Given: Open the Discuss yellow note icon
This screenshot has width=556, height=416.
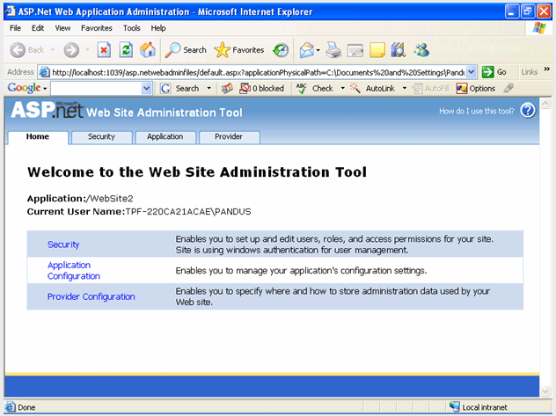Looking at the screenshot, I should coord(377,50).
